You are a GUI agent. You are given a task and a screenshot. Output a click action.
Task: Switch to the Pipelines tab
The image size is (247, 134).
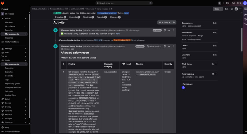coord(88,17)
